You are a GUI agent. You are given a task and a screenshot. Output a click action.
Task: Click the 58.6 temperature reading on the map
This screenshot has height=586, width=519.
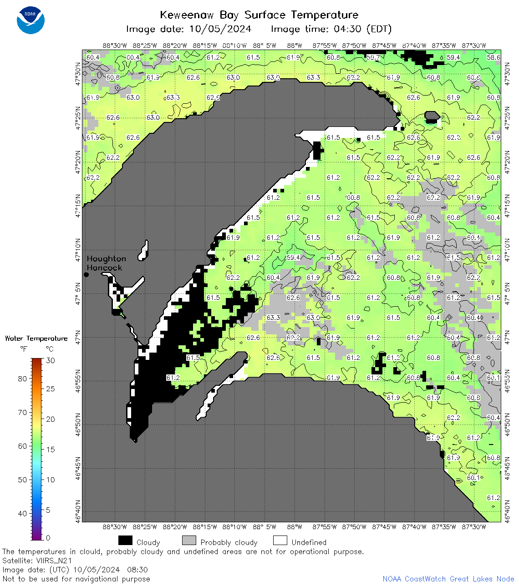point(494,57)
